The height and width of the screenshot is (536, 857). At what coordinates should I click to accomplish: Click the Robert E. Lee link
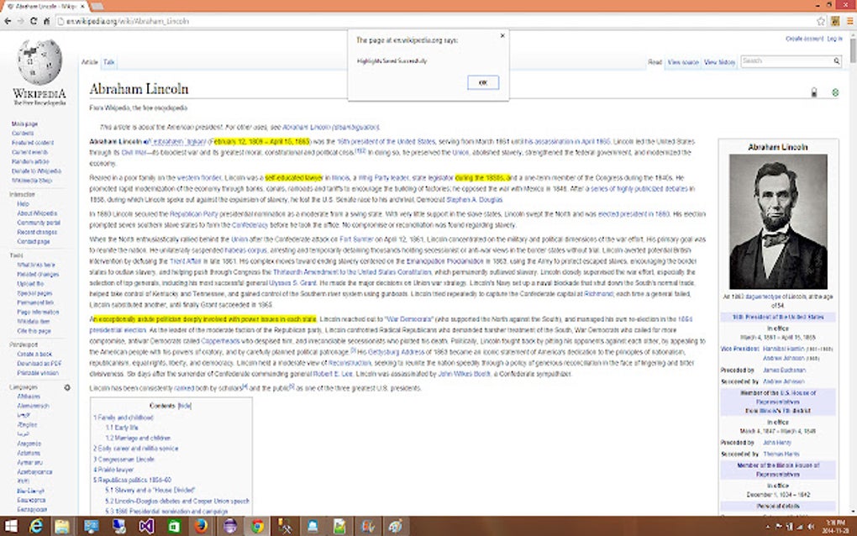(333, 374)
